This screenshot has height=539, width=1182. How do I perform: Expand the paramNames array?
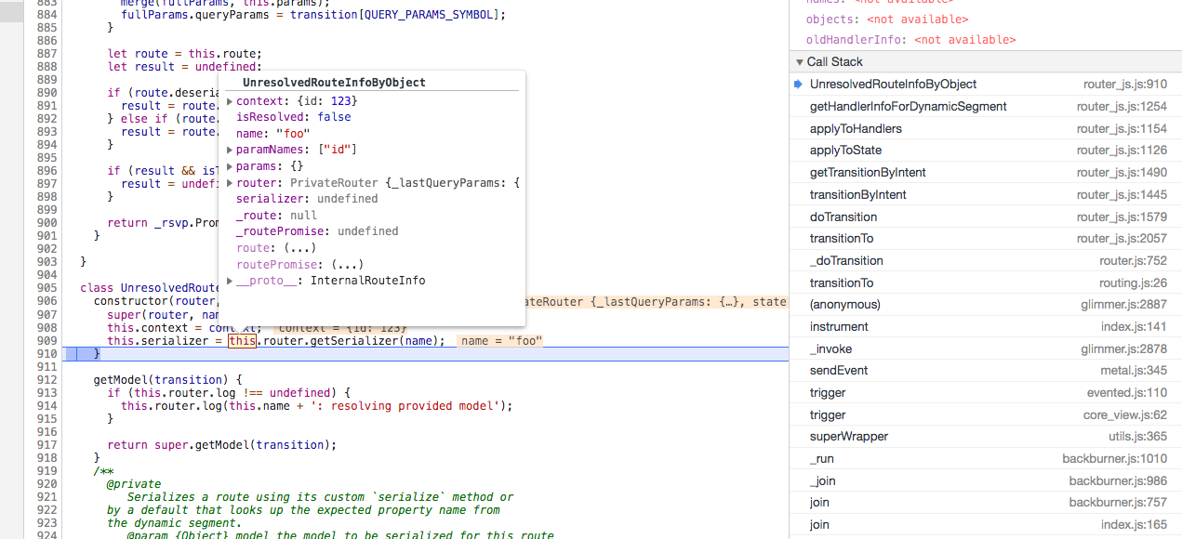coord(229,149)
